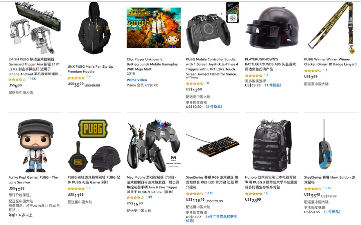
Task: Open the camouflage Huntvp backpack image
Action: 272,146
